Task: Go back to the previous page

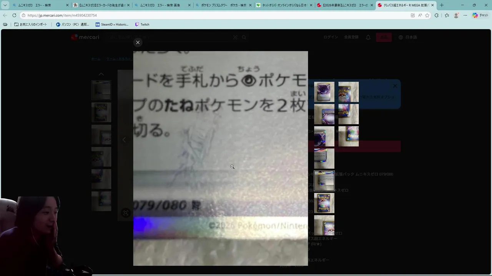Action: [5, 15]
